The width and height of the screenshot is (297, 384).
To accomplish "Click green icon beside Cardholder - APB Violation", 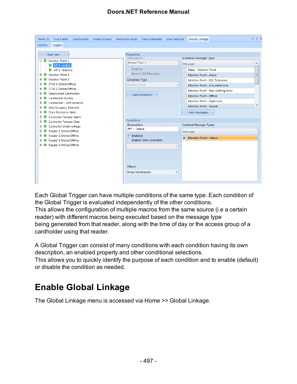I will pos(45,103).
